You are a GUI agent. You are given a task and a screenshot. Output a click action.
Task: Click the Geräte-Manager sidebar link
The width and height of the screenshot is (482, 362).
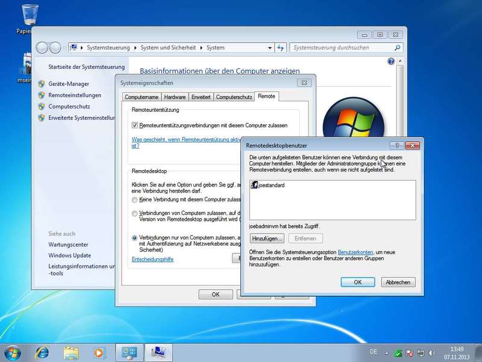[69, 84]
